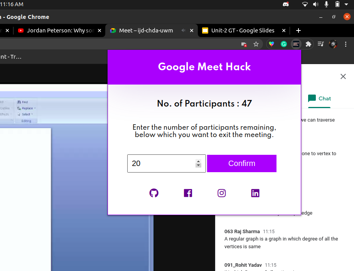Increase participant threshold with up arrow
Viewport: 354px width, 271px height.
click(x=198, y=161)
